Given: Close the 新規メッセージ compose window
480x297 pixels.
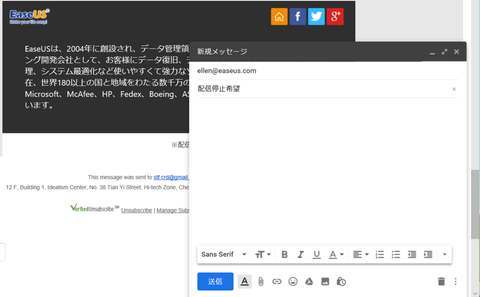Looking at the screenshot, I should [457, 52].
